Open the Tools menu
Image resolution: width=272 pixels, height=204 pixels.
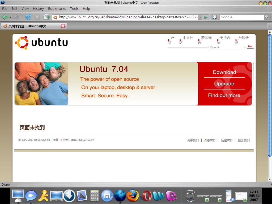(74, 8)
